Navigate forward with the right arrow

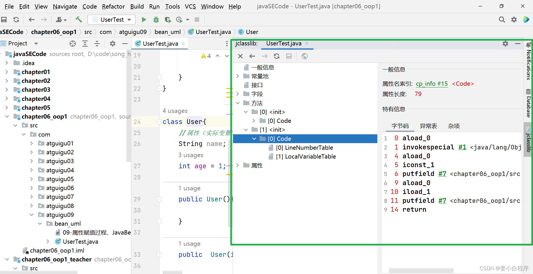[44, 19]
